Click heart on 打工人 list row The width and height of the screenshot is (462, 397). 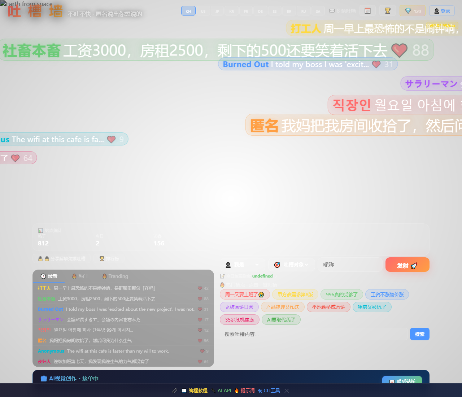point(200,288)
